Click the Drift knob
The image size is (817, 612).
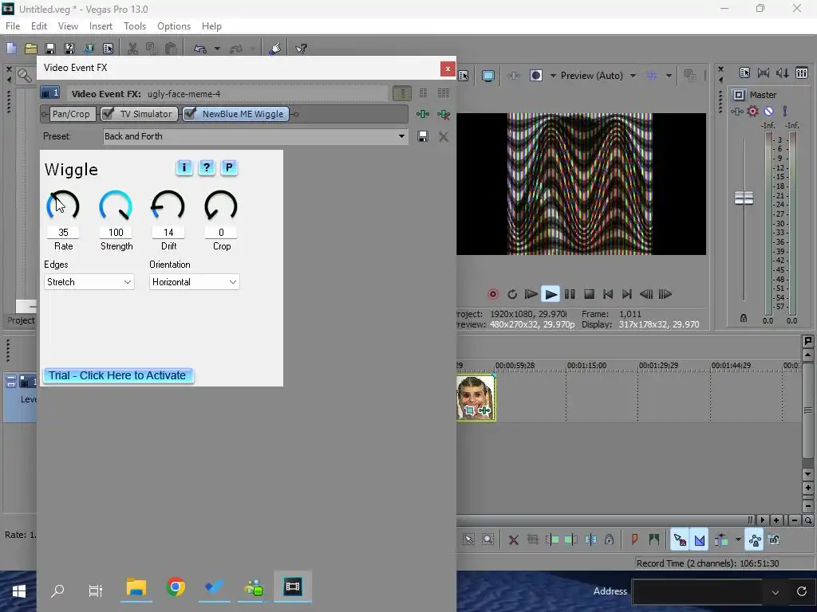168,206
